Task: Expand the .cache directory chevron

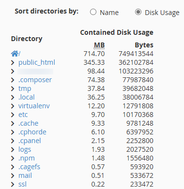Action: tap(13, 123)
